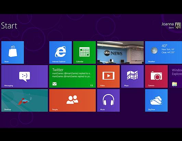Click the headphones icon
Screen dimensions: 182x141
click(x=108, y=99)
